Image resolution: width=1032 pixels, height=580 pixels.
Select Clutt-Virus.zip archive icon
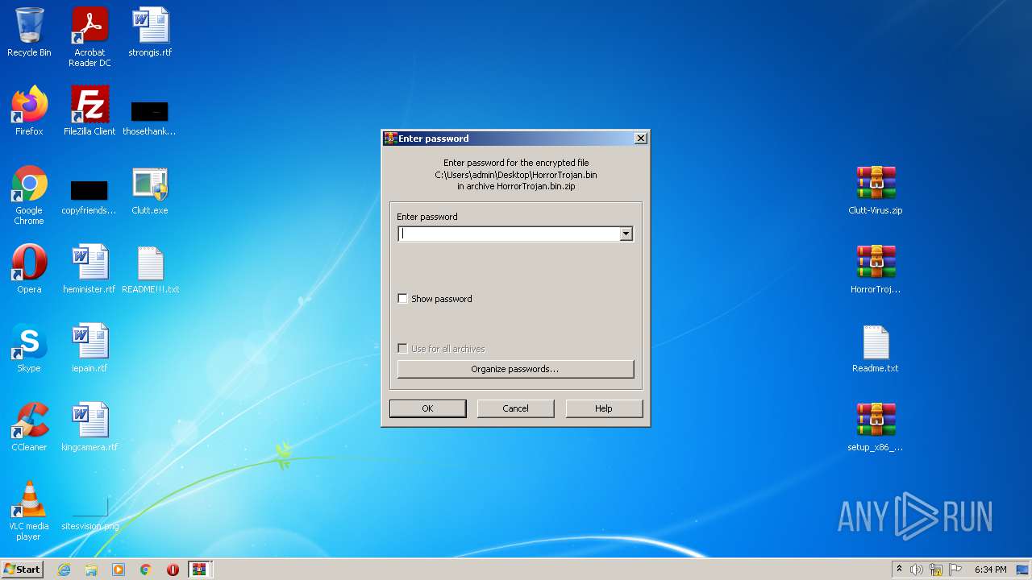[x=876, y=190]
